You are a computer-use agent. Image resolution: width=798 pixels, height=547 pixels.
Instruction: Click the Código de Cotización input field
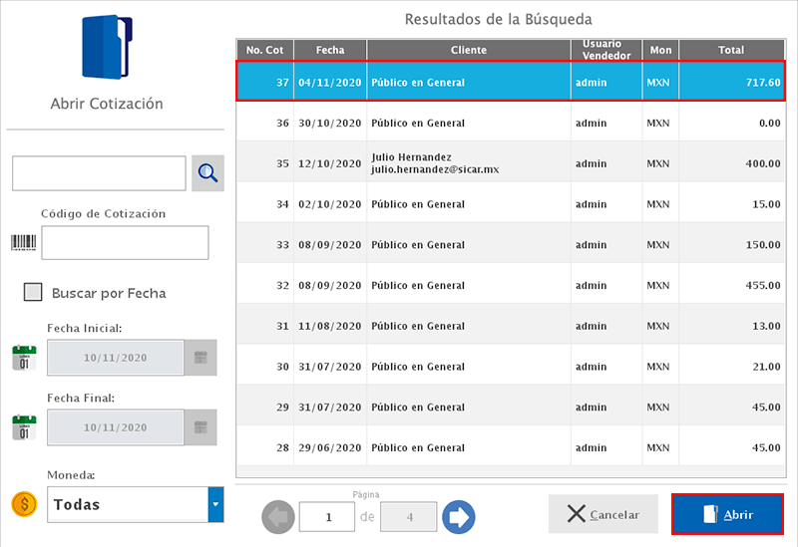click(126, 242)
